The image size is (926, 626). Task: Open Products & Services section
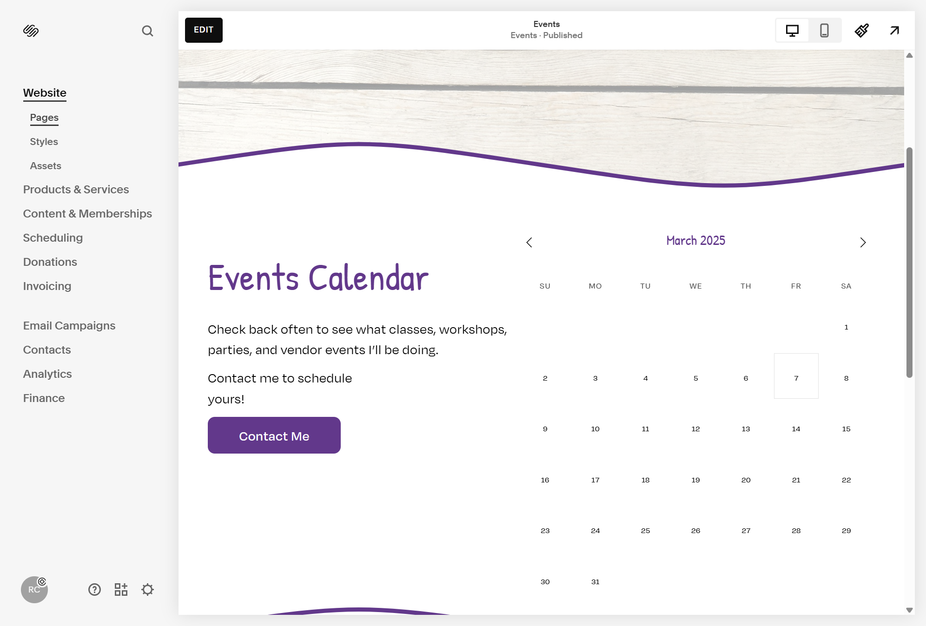(76, 190)
